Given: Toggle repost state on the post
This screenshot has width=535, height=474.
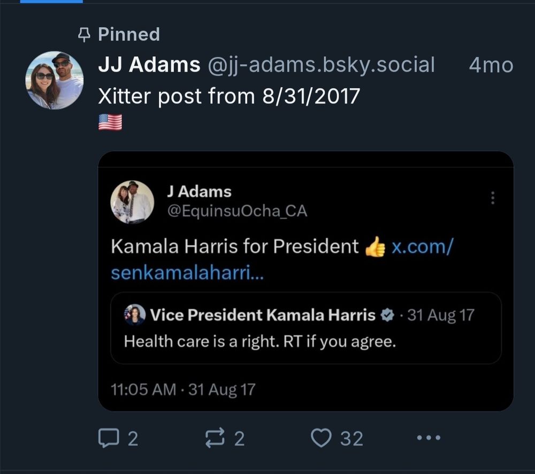Looking at the screenshot, I should (215, 437).
